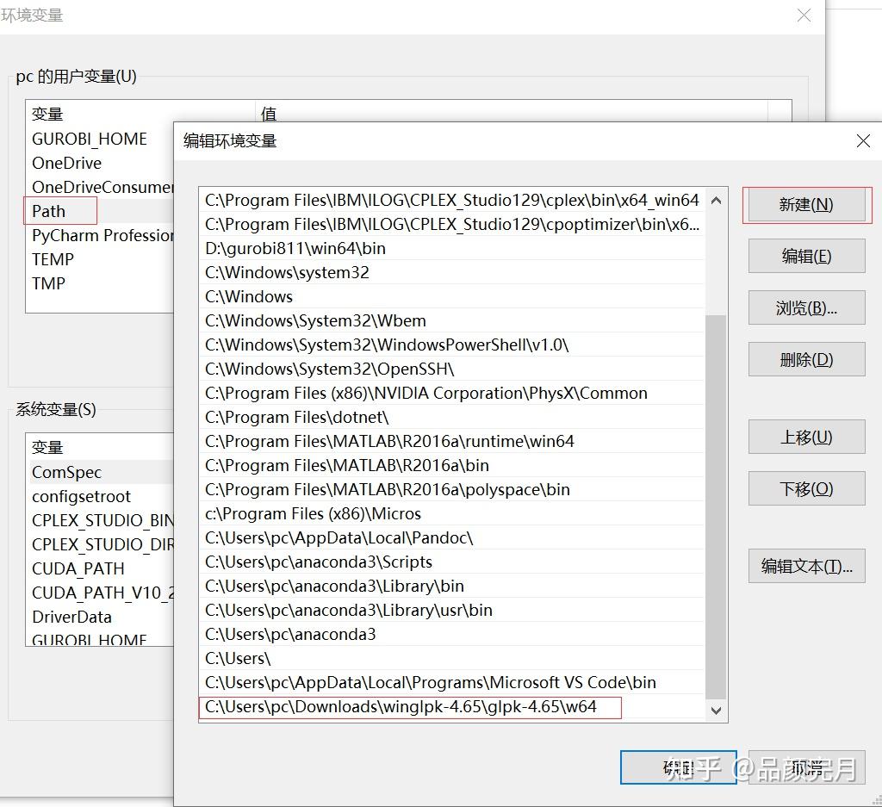Select the OneDrive user variable
The image size is (882, 807).
(x=66, y=163)
